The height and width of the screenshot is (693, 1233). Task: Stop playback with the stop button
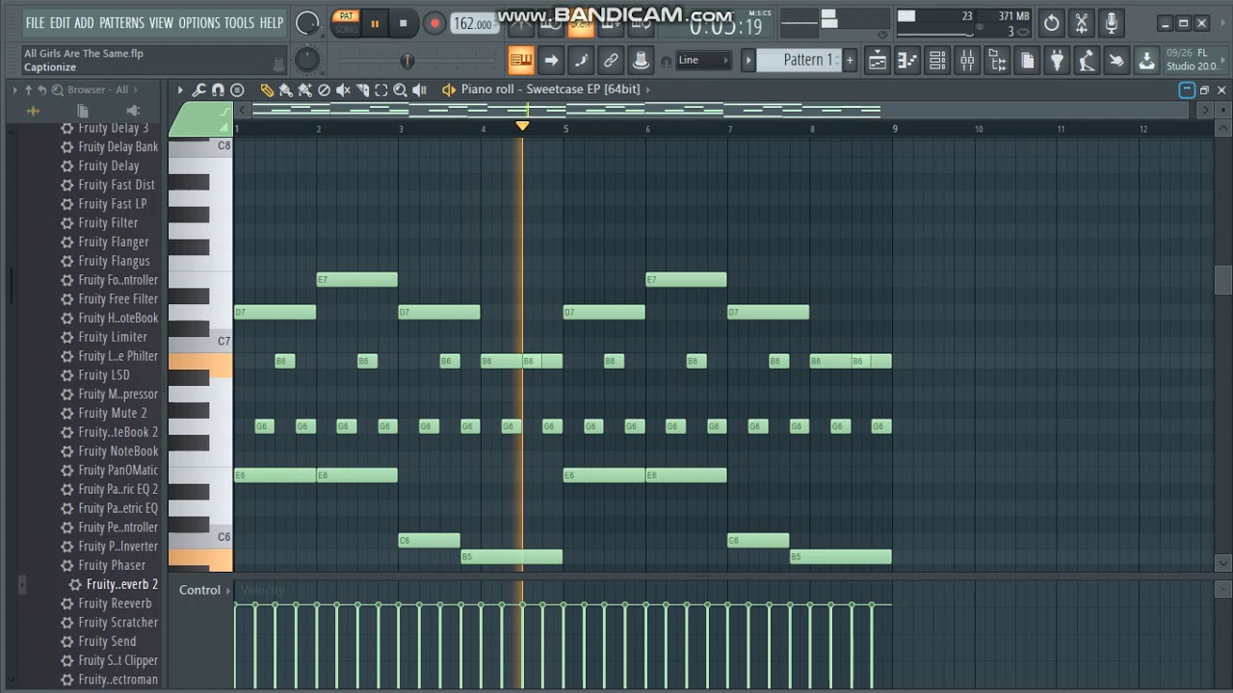click(x=404, y=23)
